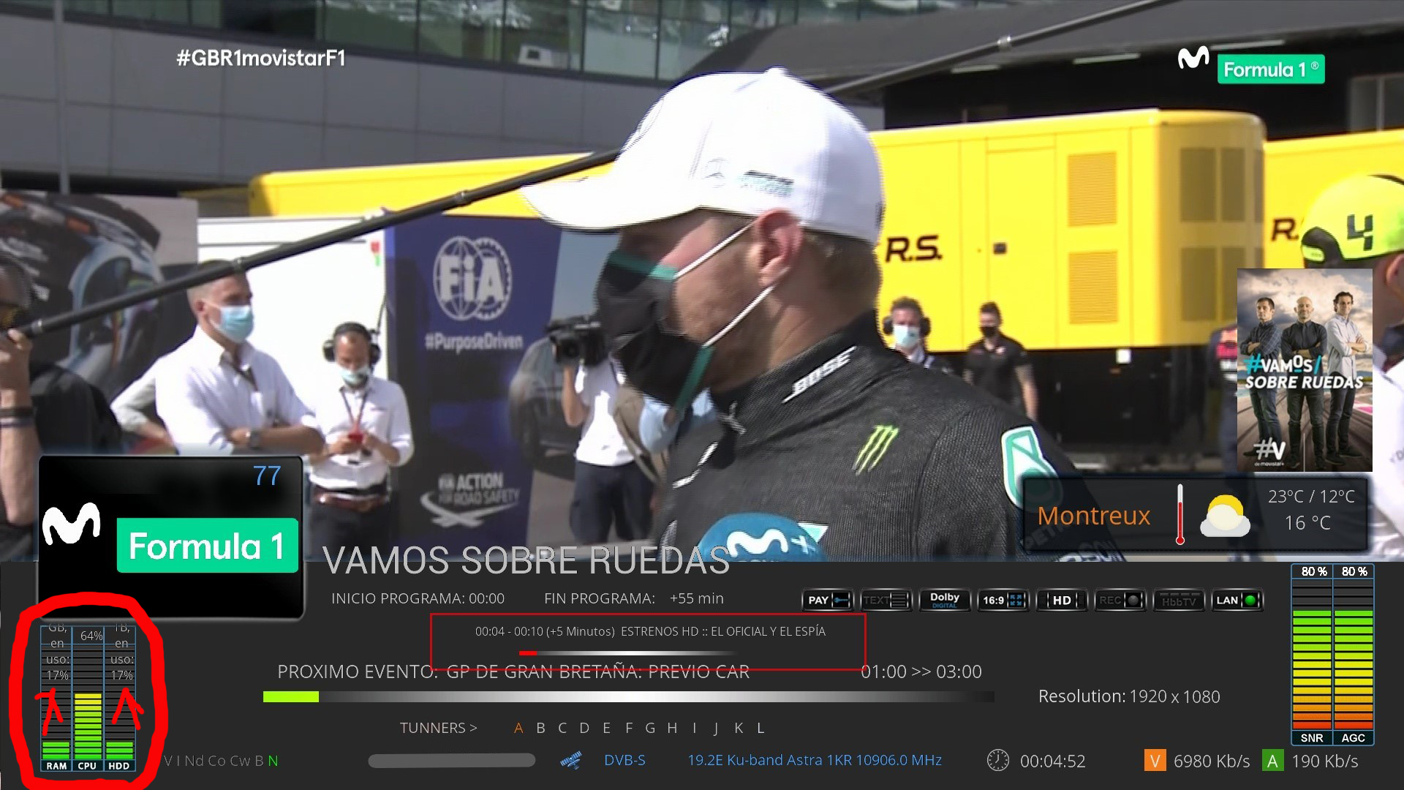Image resolution: width=1404 pixels, height=790 pixels.
Task: Click the '6980 Kb/s' video bitrate value
Action: pyautogui.click(x=1212, y=761)
